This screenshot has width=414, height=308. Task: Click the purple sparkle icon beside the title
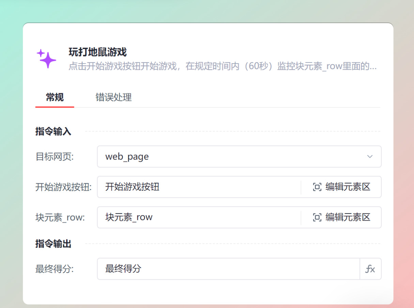46,58
